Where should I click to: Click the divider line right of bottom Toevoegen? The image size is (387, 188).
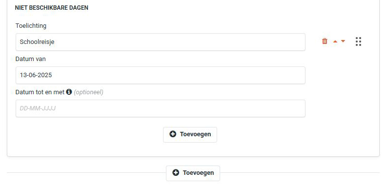(300, 172)
